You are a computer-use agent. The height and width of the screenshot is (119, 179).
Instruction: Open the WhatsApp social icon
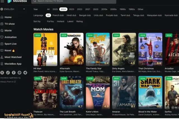click(20, 72)
